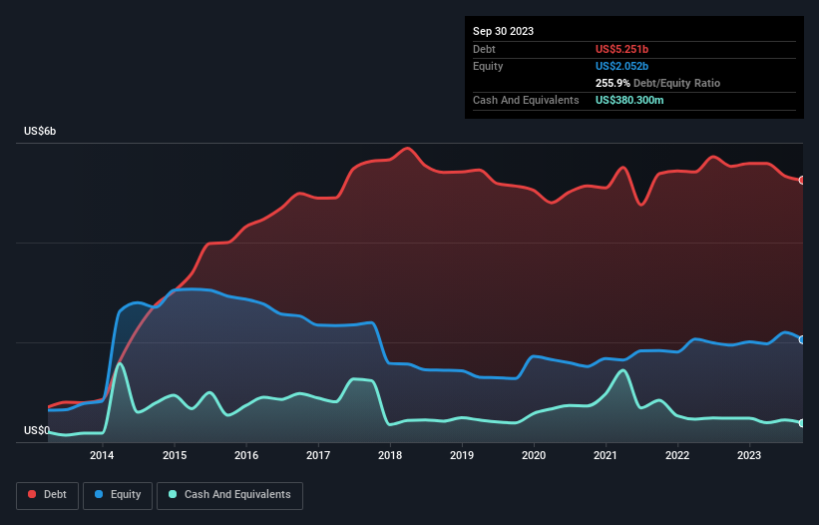Image resolution: width=819 pixels, height=525 pixels.
Task: Click the Debt row label in tooltip
Action: (484, 49)
